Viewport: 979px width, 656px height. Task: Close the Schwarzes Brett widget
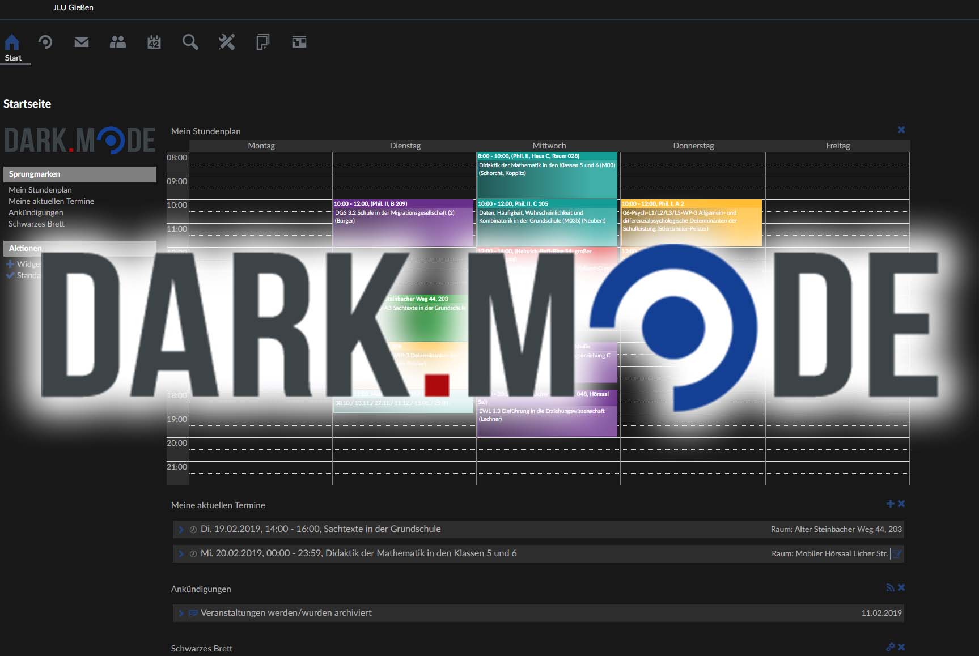[x=901, y=647]
